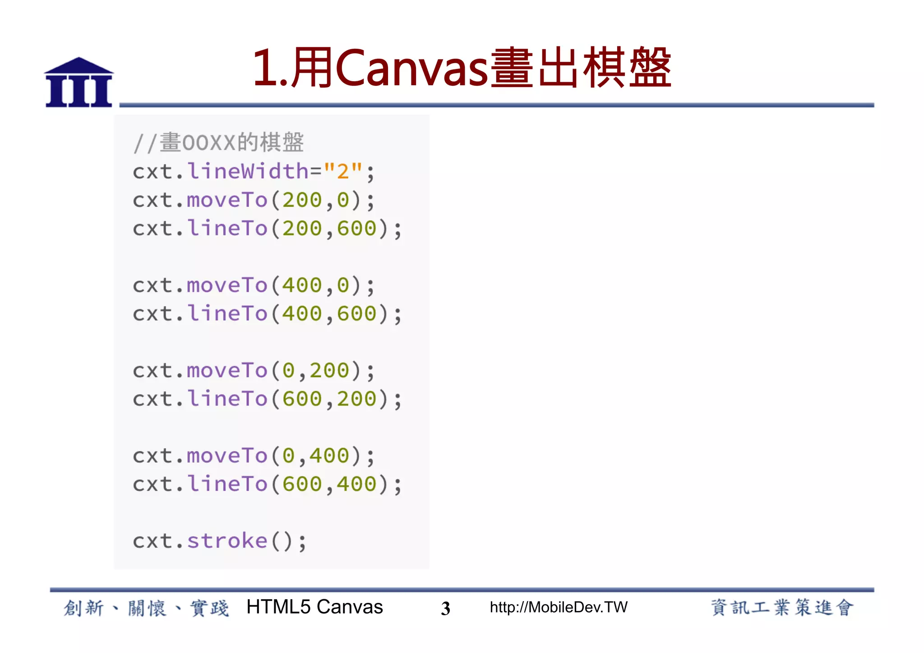The height and width of the screenshot is (653, 924).
Task: Open the http://MobileDev.TW link
Action: pyautogui.click(x=559, y=607)
